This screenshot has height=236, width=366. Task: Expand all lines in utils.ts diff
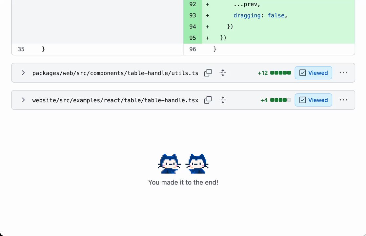pyautogui.click(x=223, y=73)
